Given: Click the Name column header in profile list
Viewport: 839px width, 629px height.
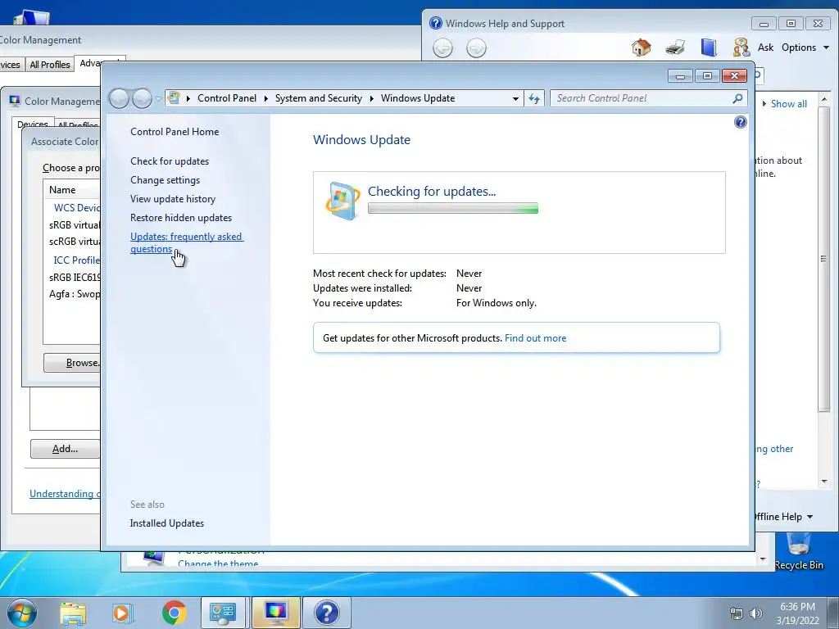Looking at the screenshot, I should tap(72, 190).
